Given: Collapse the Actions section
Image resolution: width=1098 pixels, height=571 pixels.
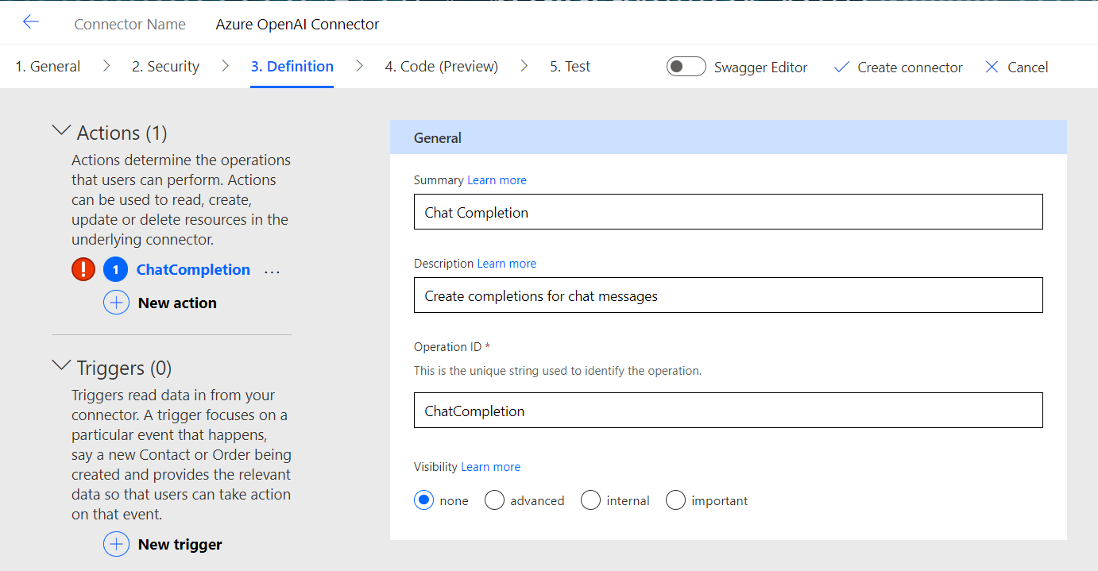Looking at the screenshot, I should 61,130.
